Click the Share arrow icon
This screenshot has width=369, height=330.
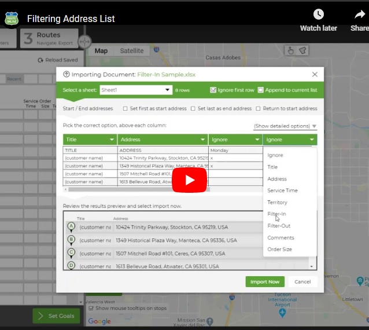[x=360, y=15]
